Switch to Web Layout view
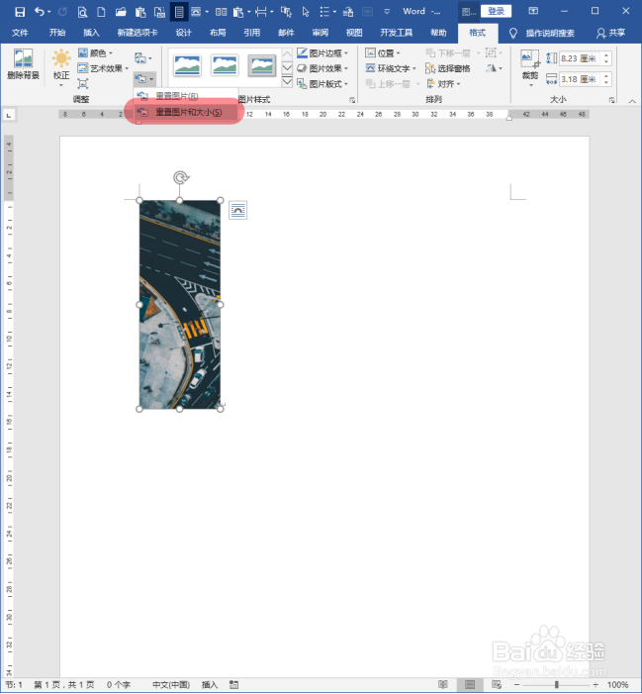This screenshot has height=694, width=642. [497, 685]
